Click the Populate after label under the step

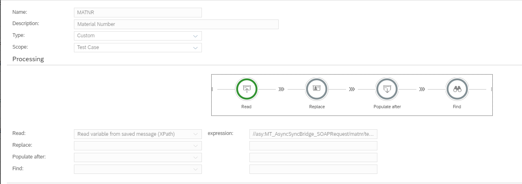[387, 107]
